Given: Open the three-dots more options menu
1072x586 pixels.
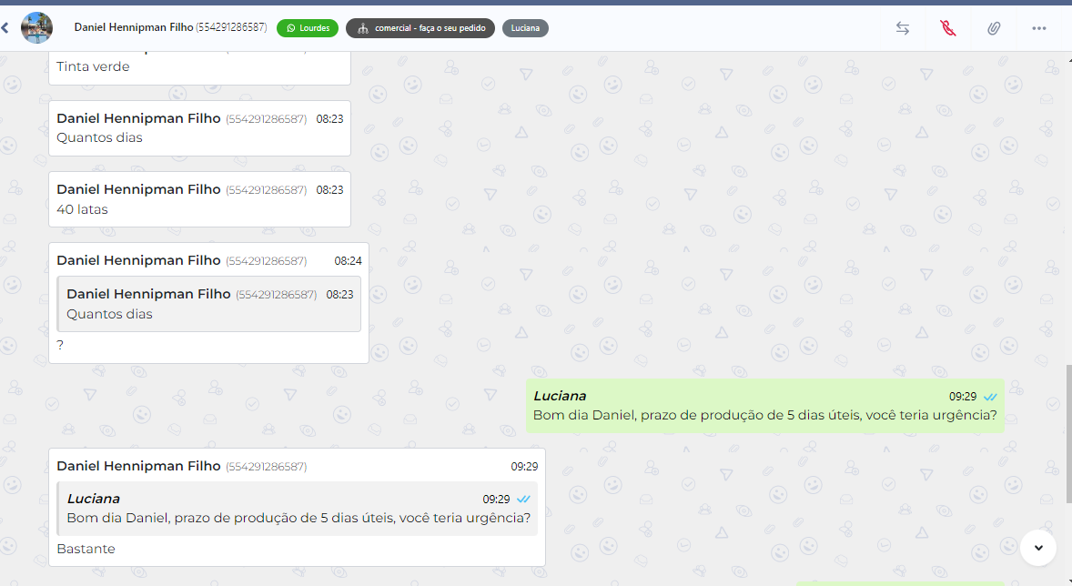Looking at the screenshot, I should 1039,28.
